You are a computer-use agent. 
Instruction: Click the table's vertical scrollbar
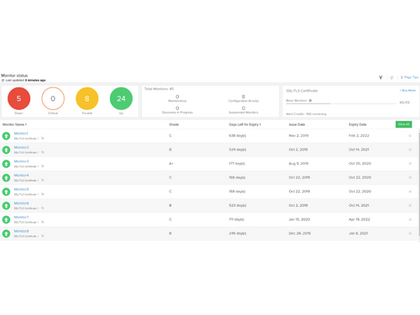tap(419, 185)
